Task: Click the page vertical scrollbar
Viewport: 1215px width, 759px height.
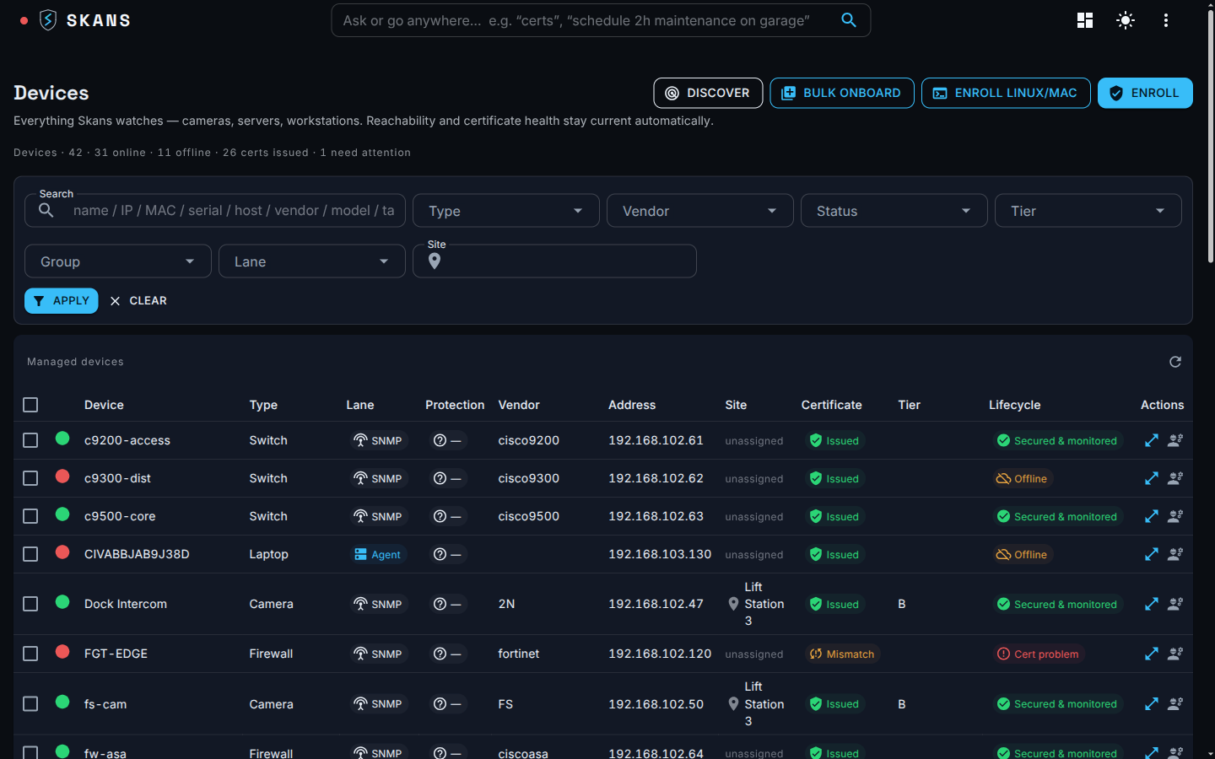Action: click(x=1210, y=135)
